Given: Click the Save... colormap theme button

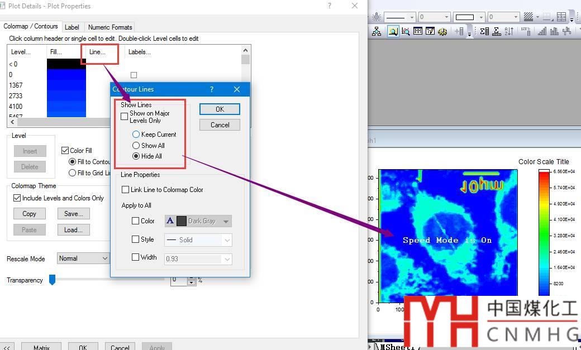Looking at the screenshot, I should tap(73, 214).
